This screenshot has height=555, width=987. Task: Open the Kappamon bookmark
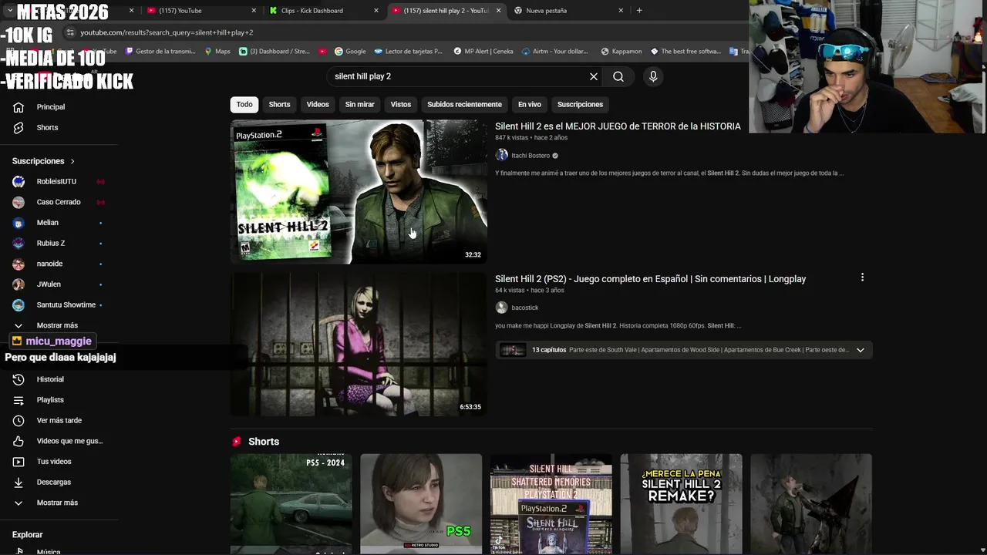click(x=622, y=52)
